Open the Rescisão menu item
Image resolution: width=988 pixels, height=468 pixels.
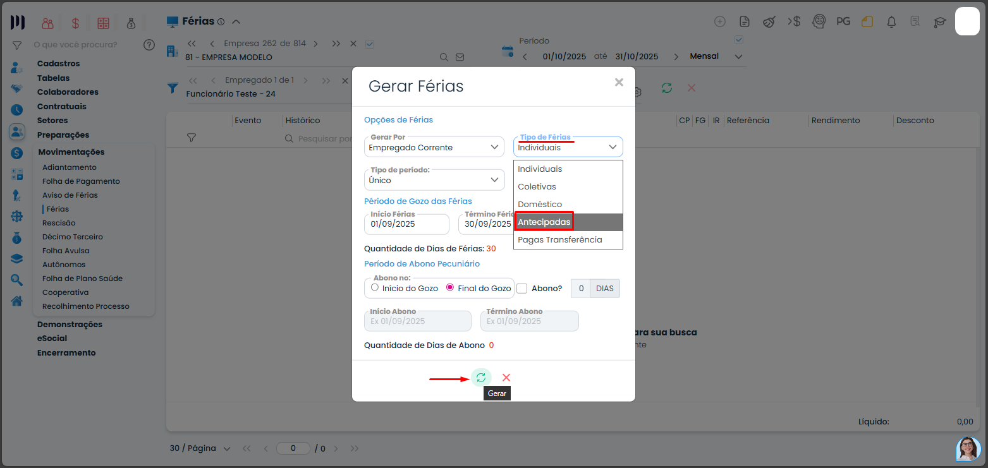coord(59,223)
